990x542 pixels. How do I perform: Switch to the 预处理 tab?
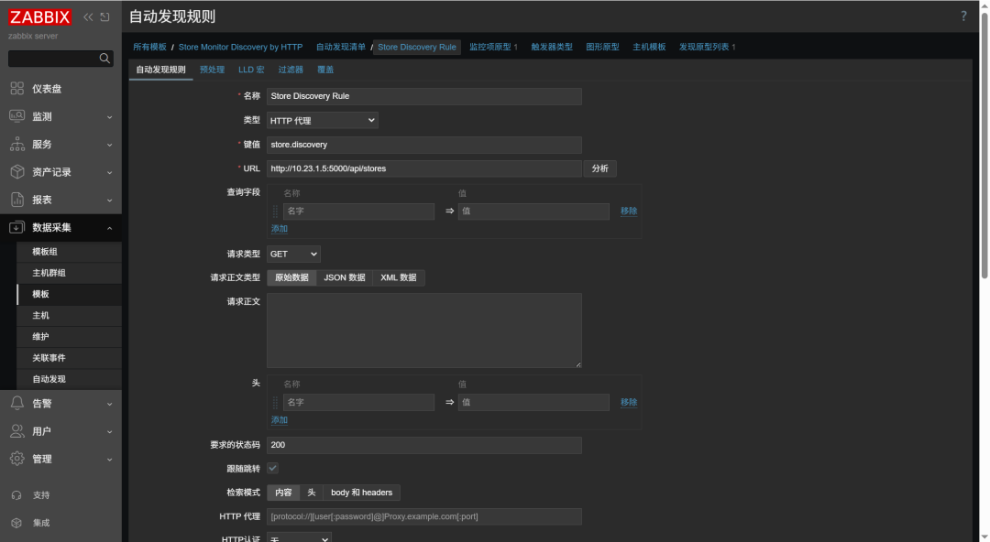click(212, 70)
